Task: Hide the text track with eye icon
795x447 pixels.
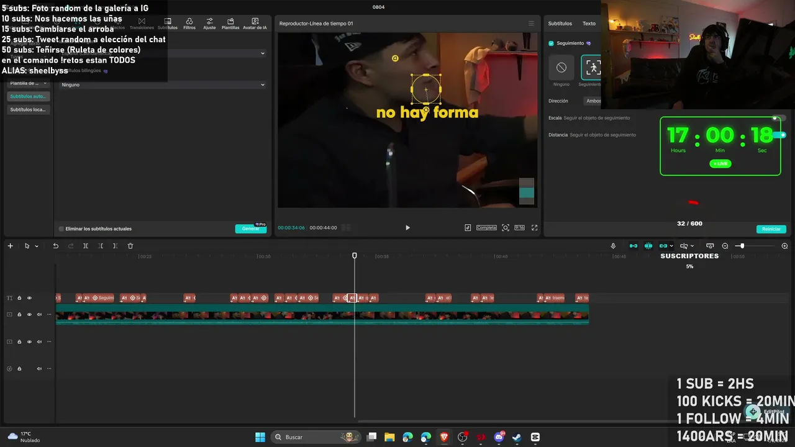Action: coord(29,298)
